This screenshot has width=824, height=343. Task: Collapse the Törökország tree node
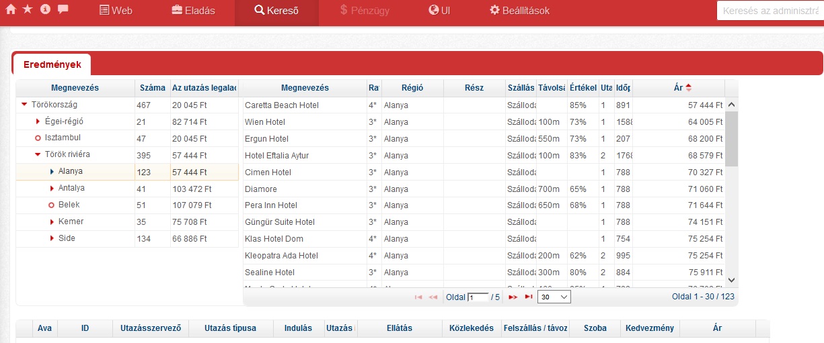tap(24, 105)
